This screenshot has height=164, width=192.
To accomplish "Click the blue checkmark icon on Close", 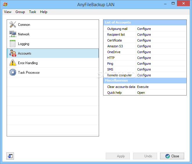I will tap(168, 156).
